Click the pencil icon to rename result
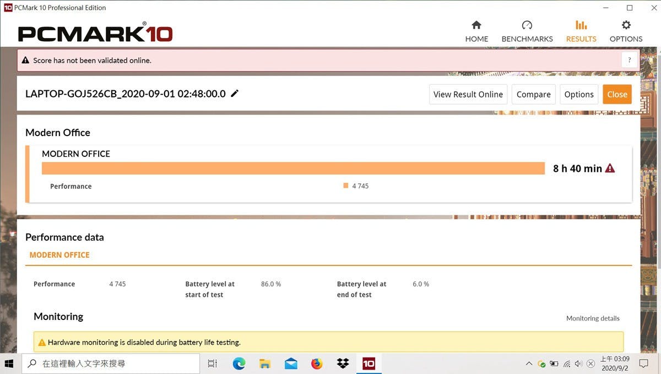This screenshot has height=374, width=661. (235, 94)
